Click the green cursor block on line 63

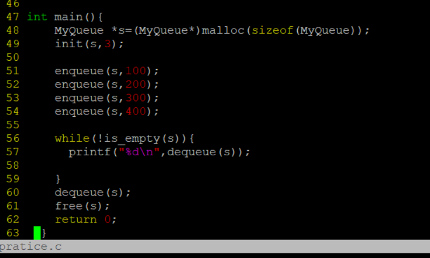[37, 233]
